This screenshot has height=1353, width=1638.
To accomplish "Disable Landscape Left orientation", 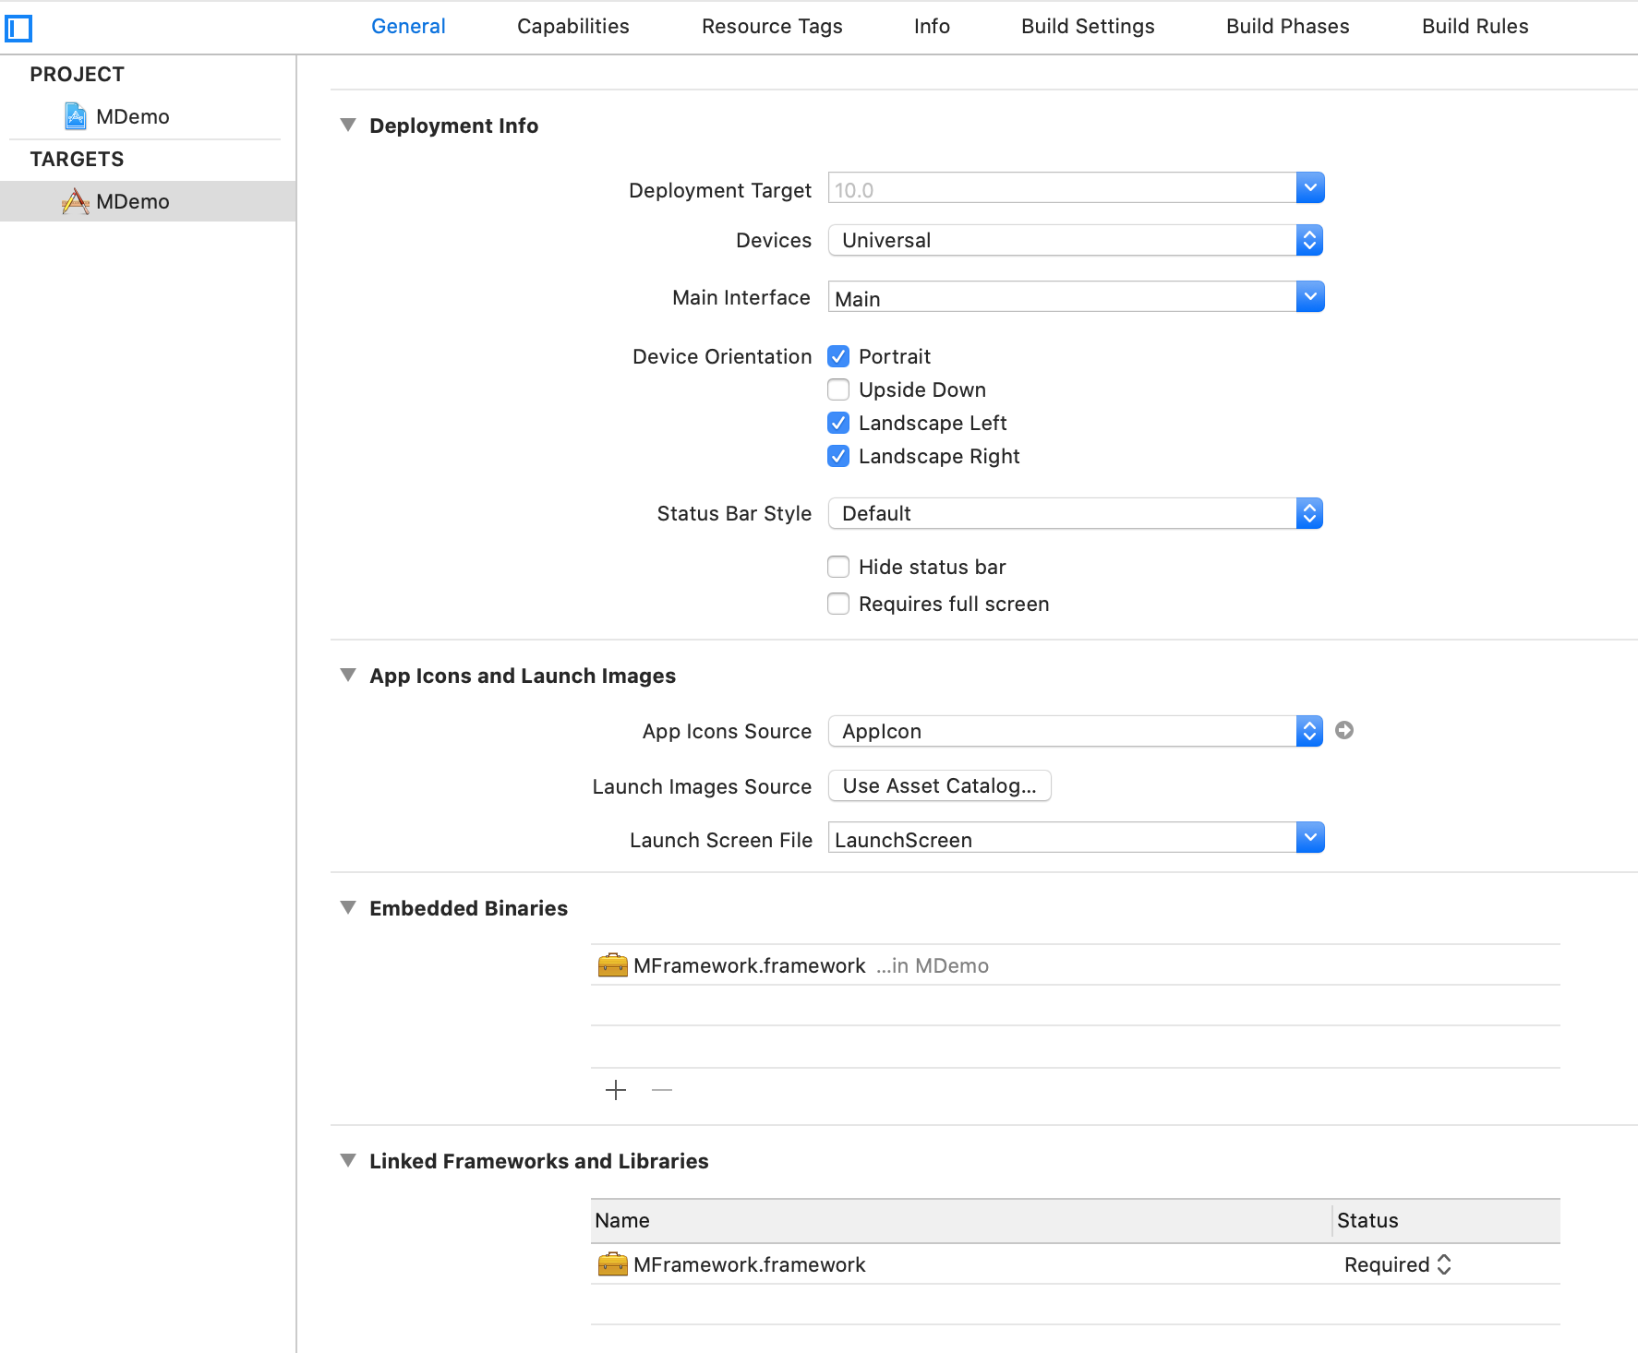I will (838, 423).
